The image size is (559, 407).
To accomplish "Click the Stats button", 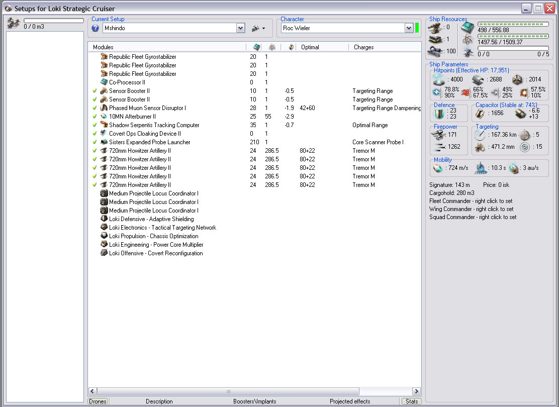I will 411,401.
